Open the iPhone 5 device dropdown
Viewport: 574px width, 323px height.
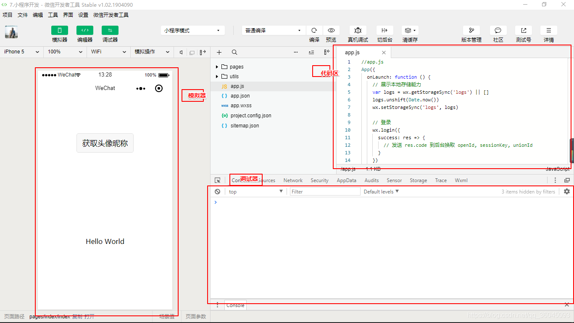pyautogui.click(x=21, y=52)
